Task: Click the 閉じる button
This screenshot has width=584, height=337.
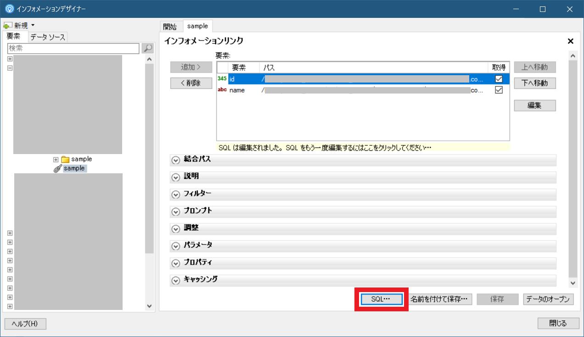Action: [x=558, y=323]
